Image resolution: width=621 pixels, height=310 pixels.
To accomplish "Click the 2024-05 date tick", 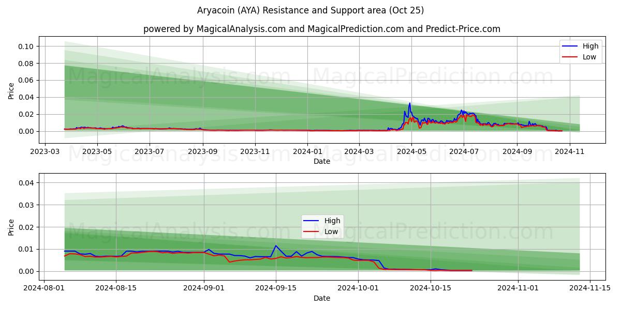I will 411,151.
